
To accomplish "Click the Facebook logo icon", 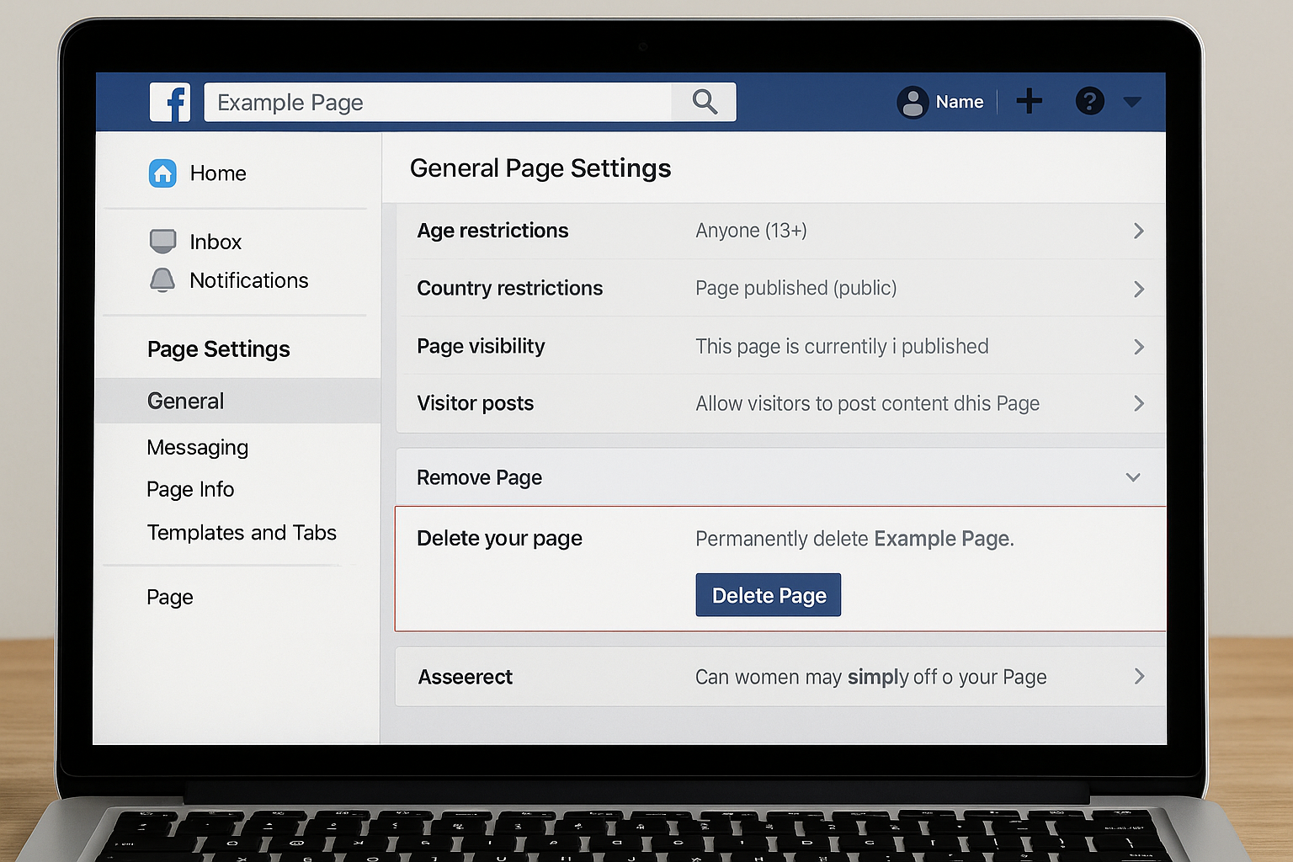I will click(x=170, y=102).
